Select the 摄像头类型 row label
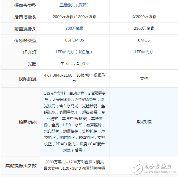Viewport: 178px width, 177px height. coord(25,5)
